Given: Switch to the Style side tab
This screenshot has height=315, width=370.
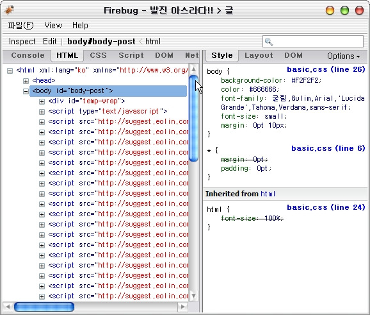Looking at the screenshot, I should pos(222,55).
